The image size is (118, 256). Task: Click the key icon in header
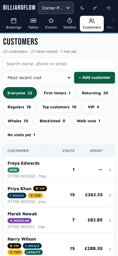coord(95,8)
